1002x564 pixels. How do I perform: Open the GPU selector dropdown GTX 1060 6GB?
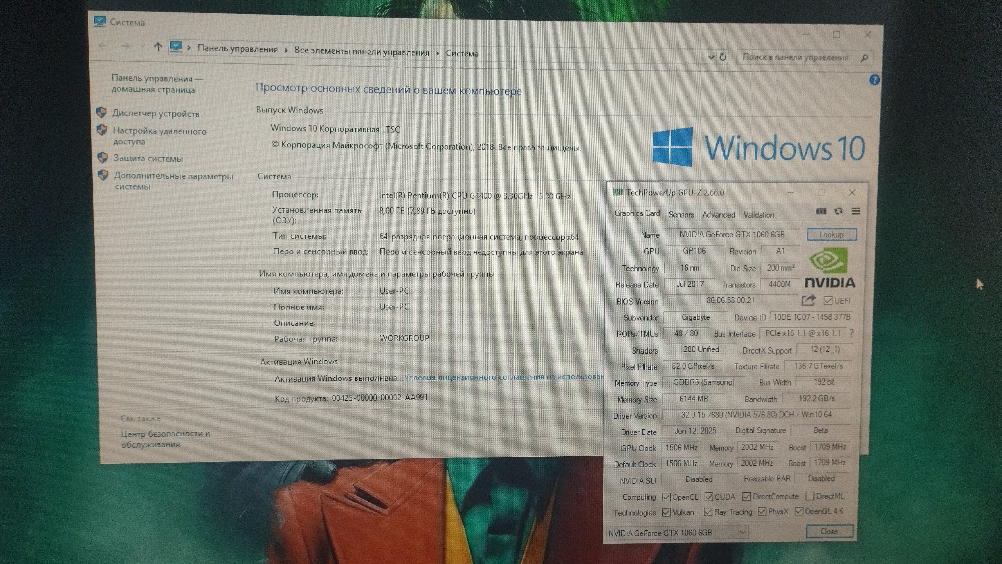click(677, 533)
